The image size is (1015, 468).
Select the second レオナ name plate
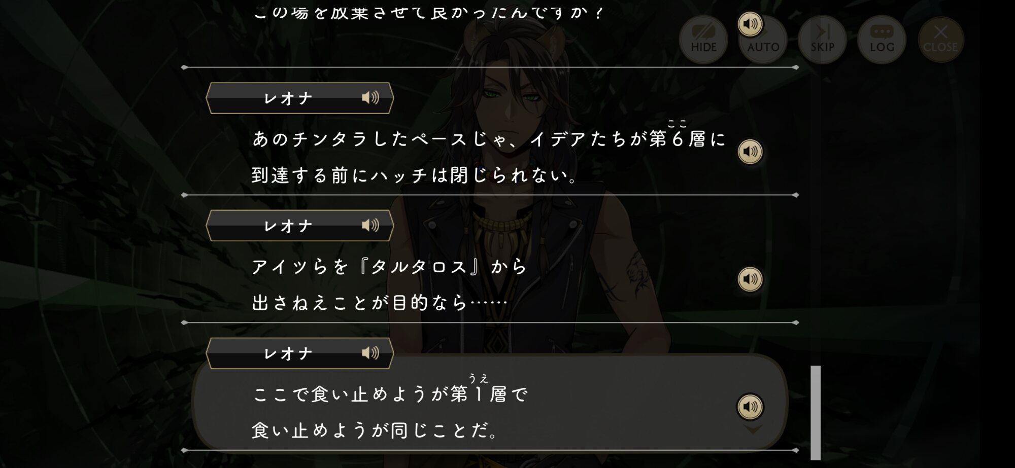pyautogui.click(x=300, y=225)
